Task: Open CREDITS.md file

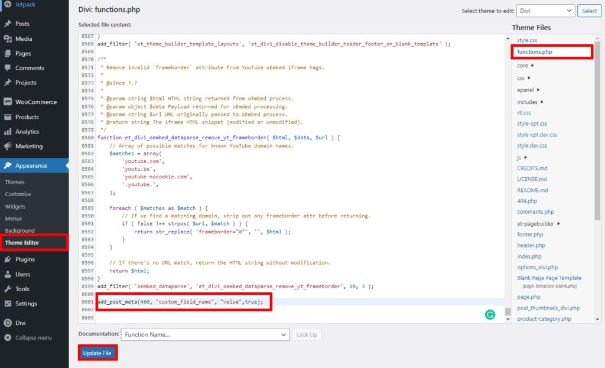Action: coord(532,168)
